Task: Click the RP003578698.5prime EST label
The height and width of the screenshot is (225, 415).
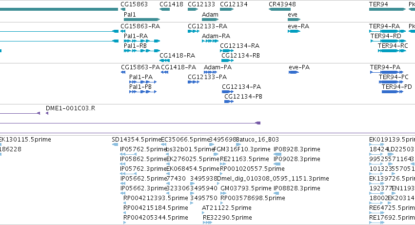Action: pyautogui.click(x=253, y=198)
